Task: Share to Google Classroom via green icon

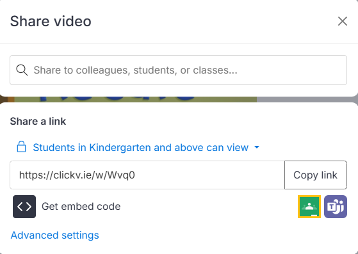Action: 309,207
